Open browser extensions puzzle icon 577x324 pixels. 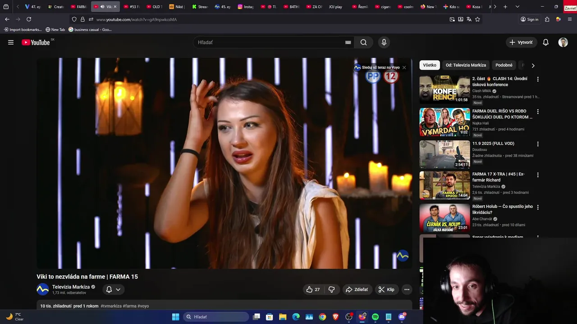[x=547, y=19]
